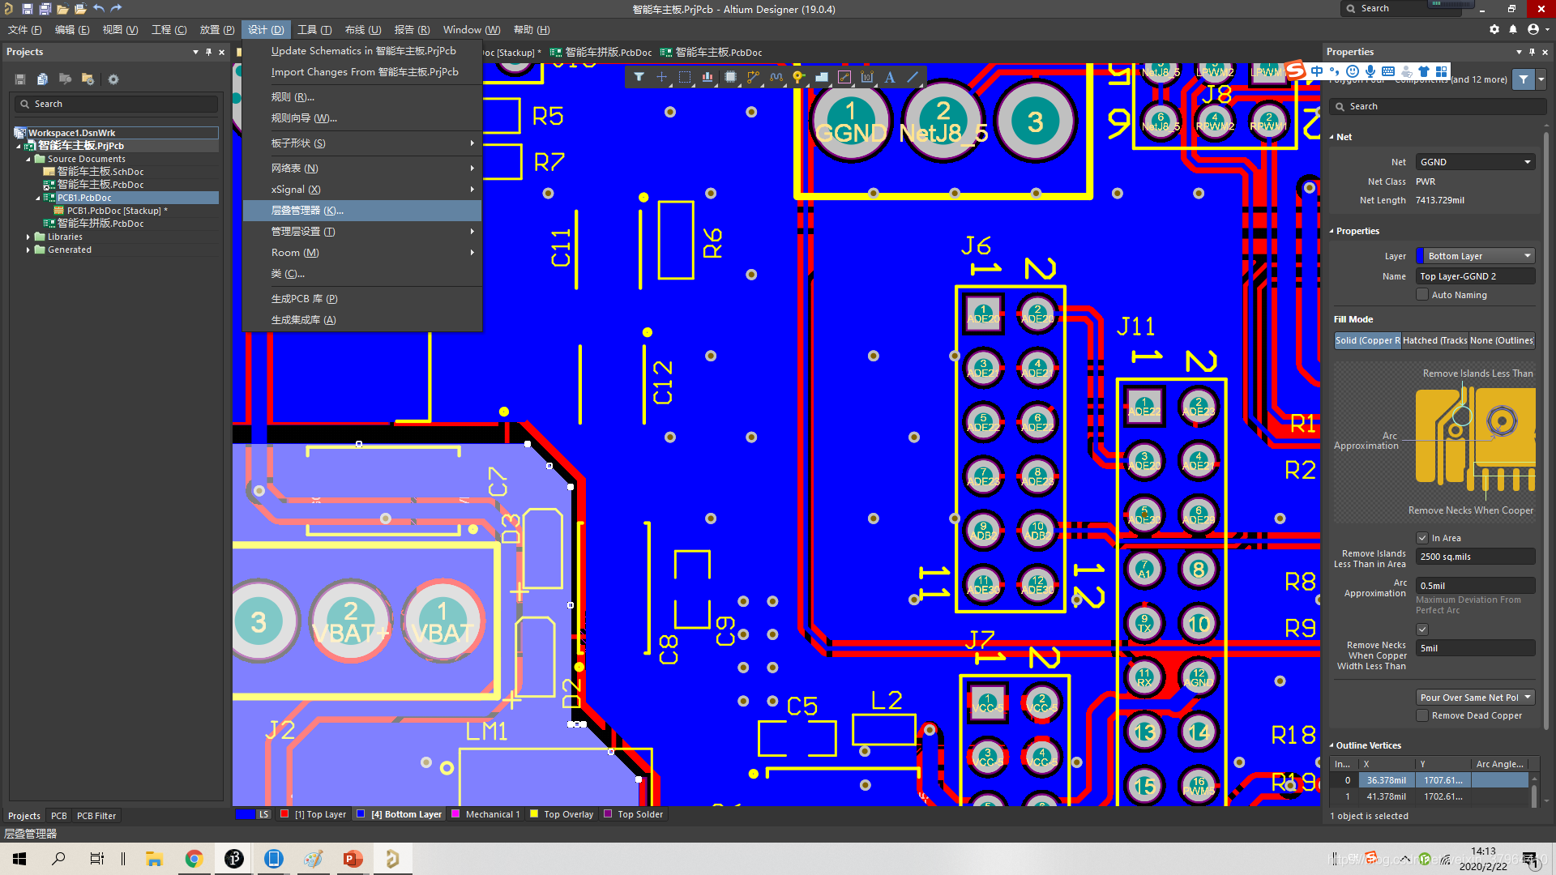Click the 层叠管理器 menu entry
The height and width of the screenshot is (875, 1556).
tap(307, 211)
